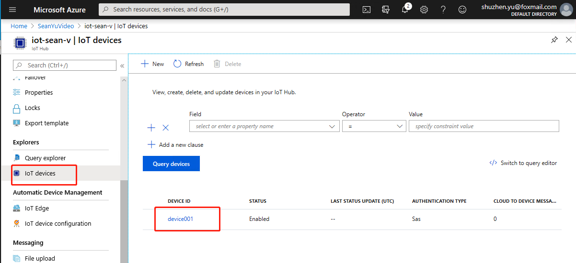
Task: Sort by DEVICE ID column header
Action: click(179, 201)
